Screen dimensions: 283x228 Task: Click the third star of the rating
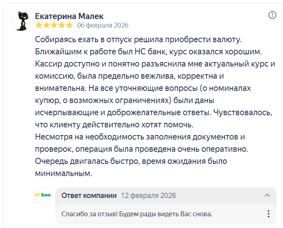pyautogui.click(x=54, y=25)
